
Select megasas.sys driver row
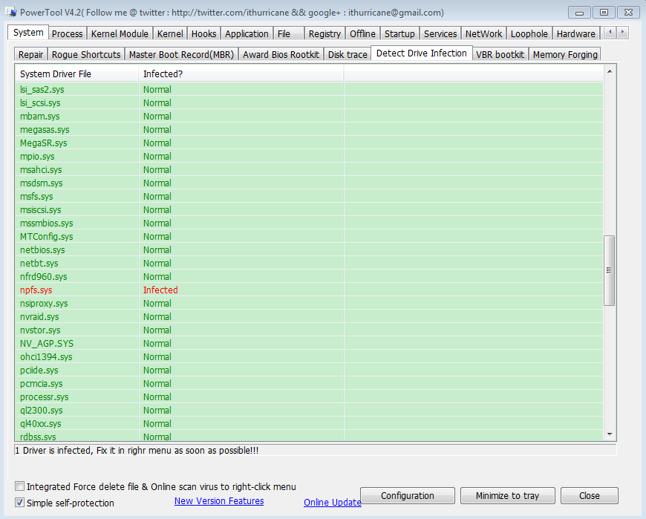click(x=309, y=130)
